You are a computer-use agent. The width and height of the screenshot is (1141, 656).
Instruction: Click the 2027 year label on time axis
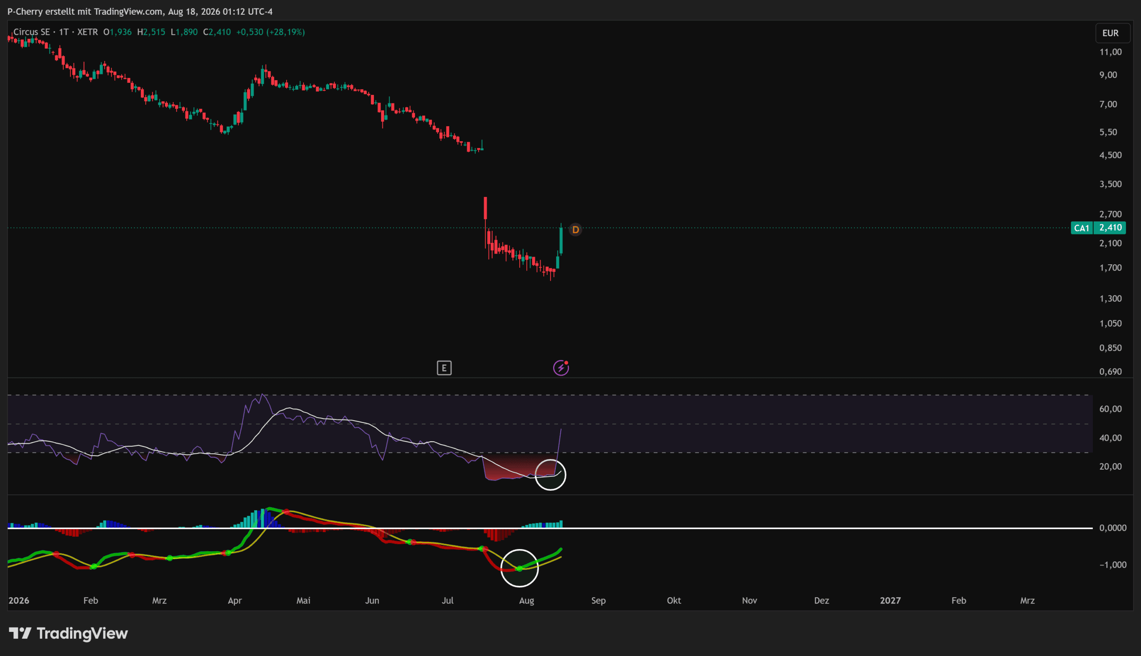[x=890, y=601]
